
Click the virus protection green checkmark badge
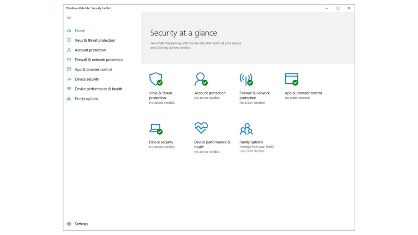[160, 83]
